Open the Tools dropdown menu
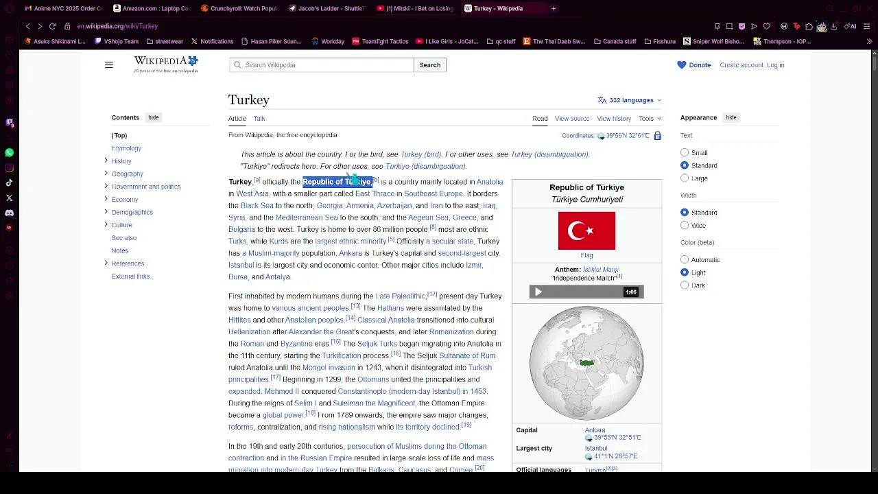This screenshot has width=878, height=494. pos(650,119)
